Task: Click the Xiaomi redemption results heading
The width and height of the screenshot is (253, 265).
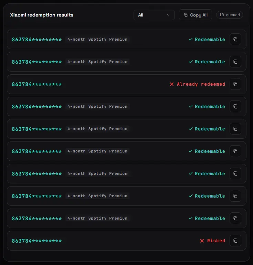Action: pos(42,15)
